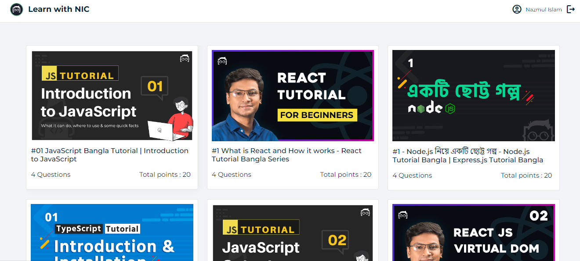
Task: Click 'Total points : 20' on JavaScript card
Action: (x=165, y=175)
